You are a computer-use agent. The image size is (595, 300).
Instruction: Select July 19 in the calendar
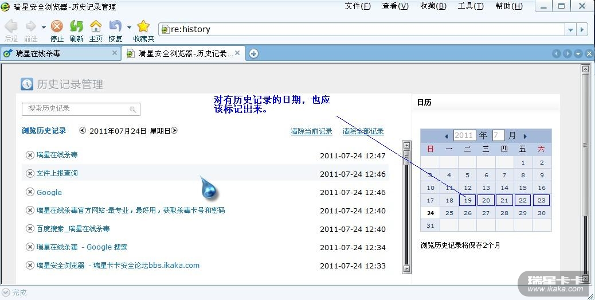tap(468, 201)
